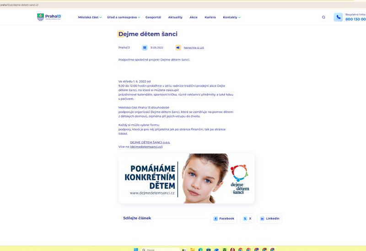Share the article via X button
Screen dimensions: 366x251
247,219
